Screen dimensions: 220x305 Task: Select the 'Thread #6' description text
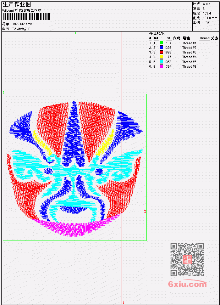pos(189,67)
